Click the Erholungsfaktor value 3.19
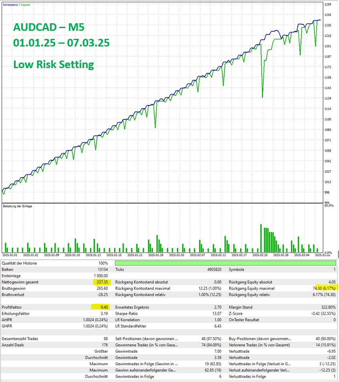Viewport: 339px width, 382px height. coord(104,313)
